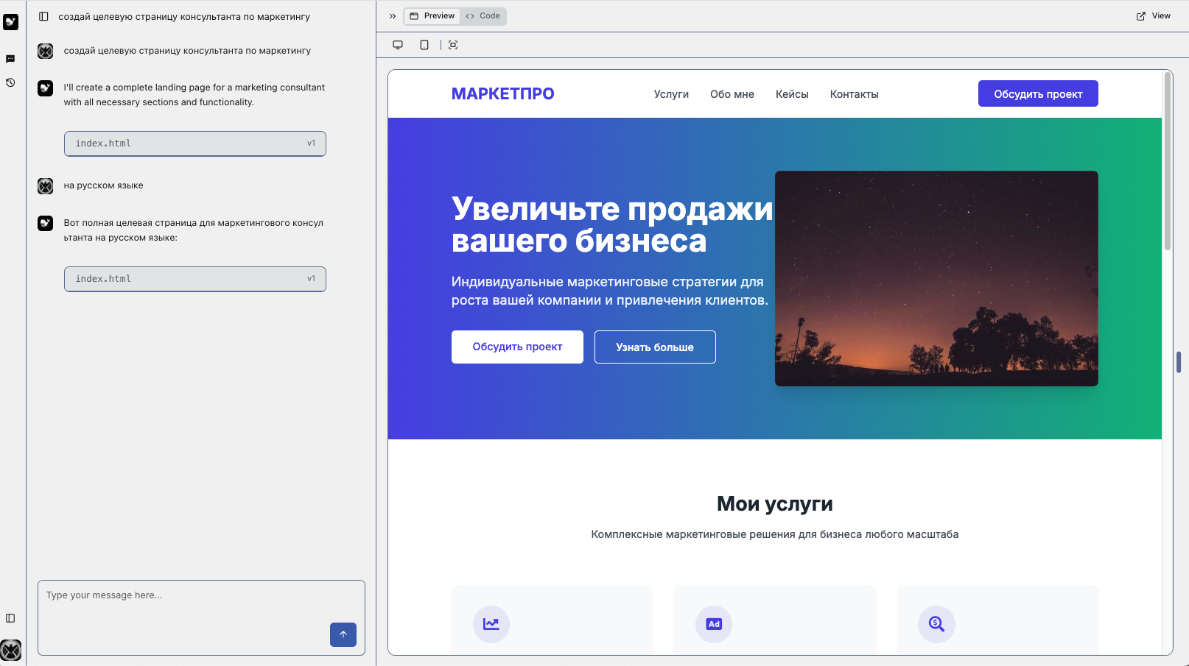Switch to mobile viewport preview icon
This screenshot has width=1189, height=666.
[424, 45]
